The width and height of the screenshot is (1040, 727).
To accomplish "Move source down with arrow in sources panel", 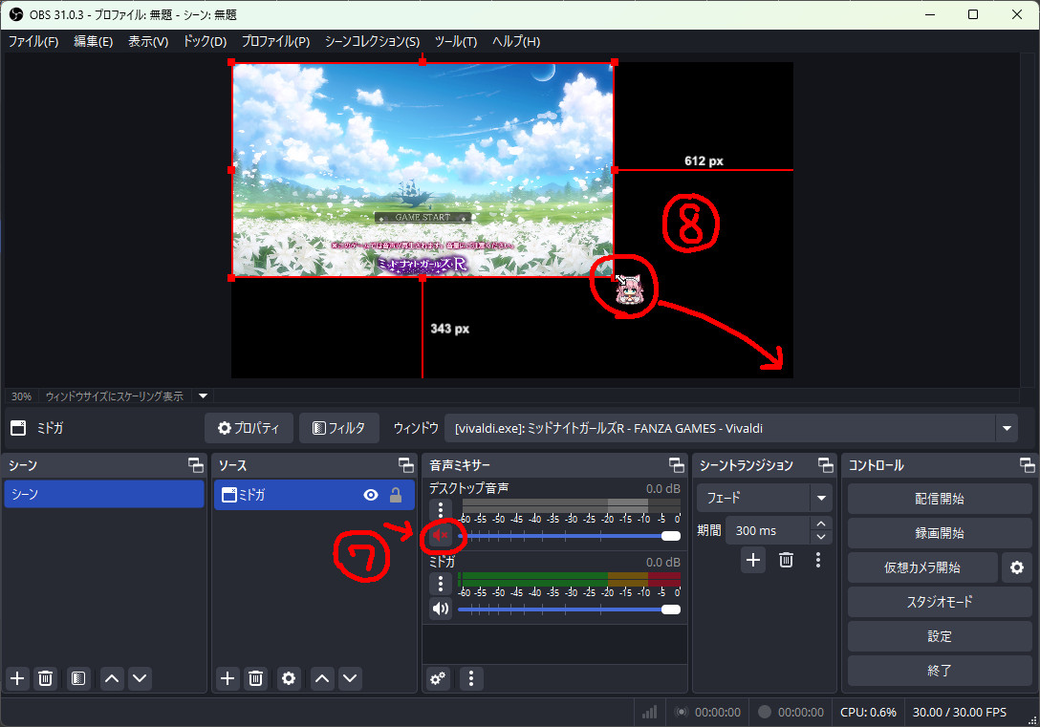I will (x=350, y=678).
